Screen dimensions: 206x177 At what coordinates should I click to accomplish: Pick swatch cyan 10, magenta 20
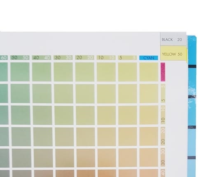pyautogui.click(x=107, y=137)
